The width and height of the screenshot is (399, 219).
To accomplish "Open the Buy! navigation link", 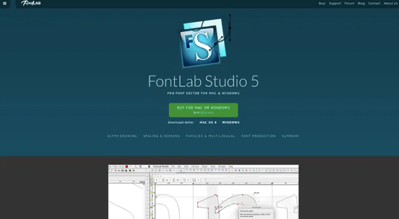I will click(322, 4).
